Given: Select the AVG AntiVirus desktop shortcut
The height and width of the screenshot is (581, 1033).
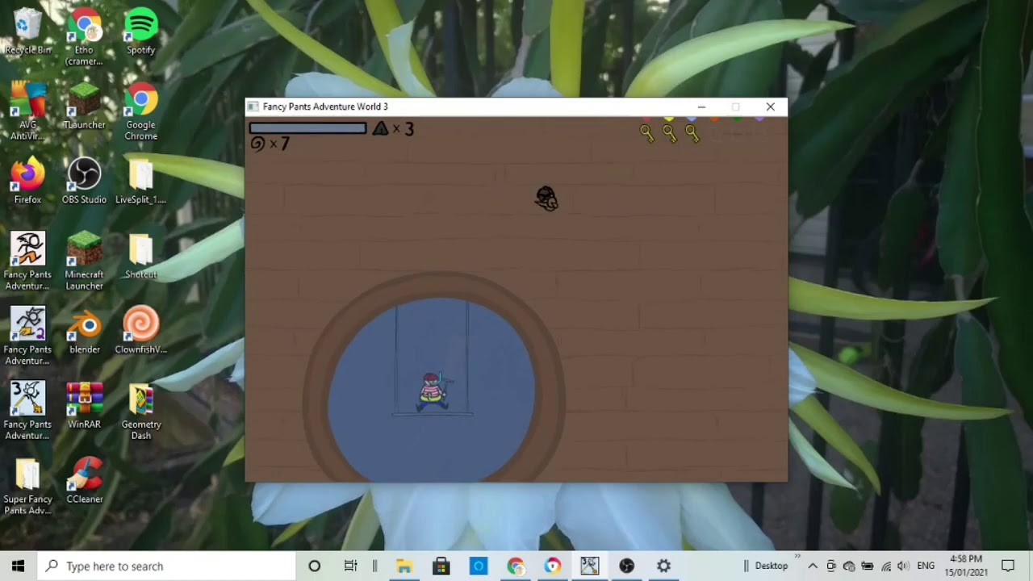Looking at the screenshot, I should [x=27, y=111].
